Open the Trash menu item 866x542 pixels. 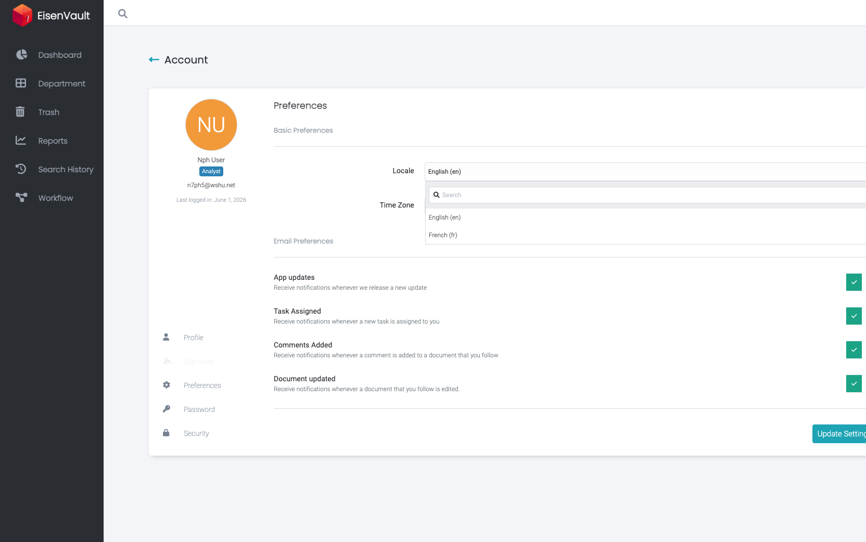point(52,112)
